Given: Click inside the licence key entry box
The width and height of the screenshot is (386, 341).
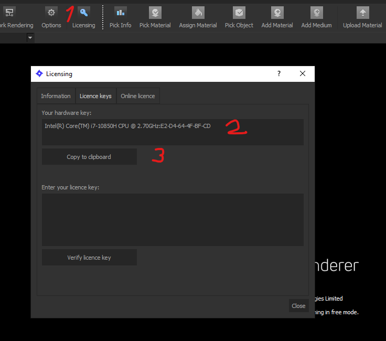Looking at the screenshot, I should (173, 219).
